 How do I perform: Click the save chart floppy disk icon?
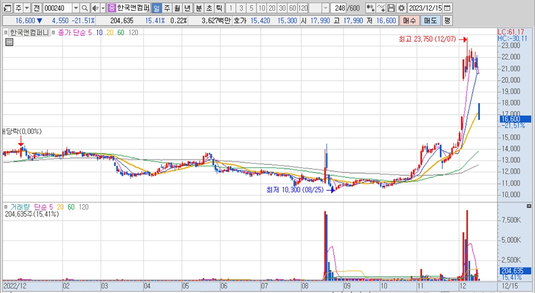point(391,8)
